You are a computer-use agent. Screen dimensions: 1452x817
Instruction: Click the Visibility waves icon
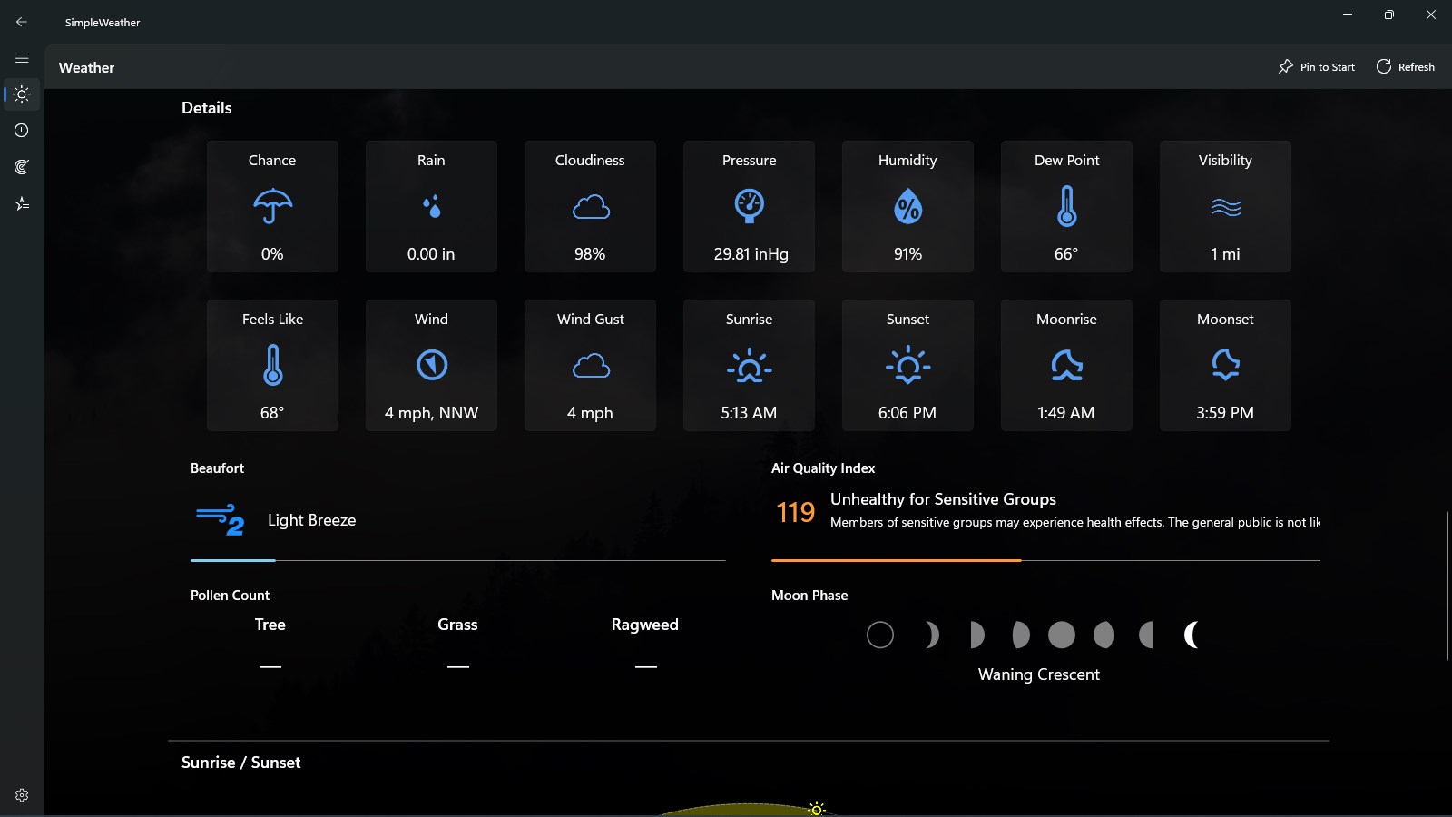[x=1224, y=207]
